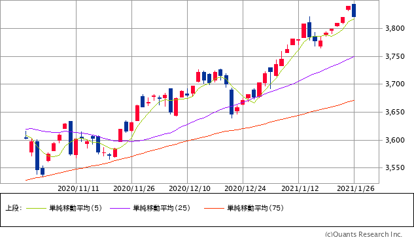
Task: Click the 3,750 price axis label
Action: click(x=395, y=56)
